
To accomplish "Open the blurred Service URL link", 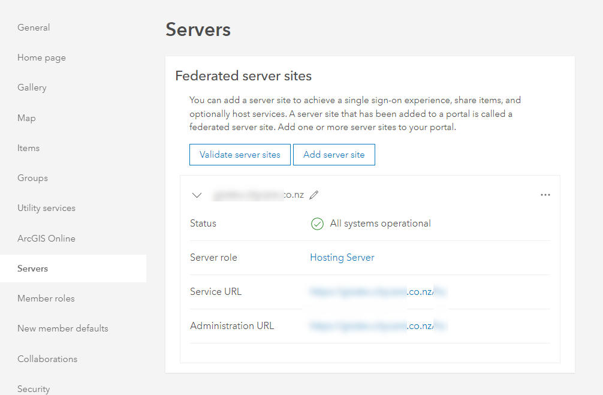I will [x=378, y=292].
